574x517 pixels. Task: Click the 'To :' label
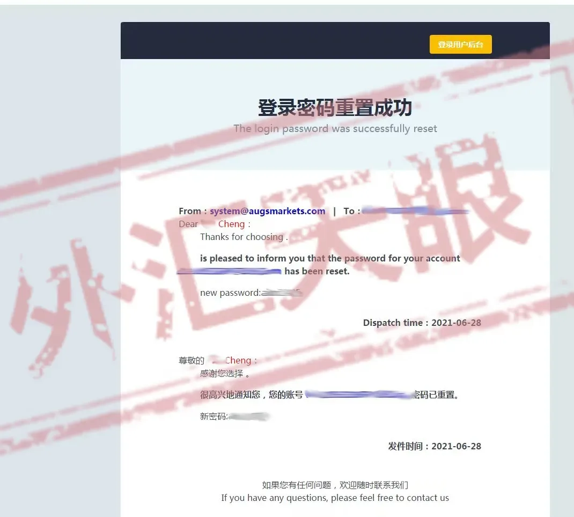point(351,211)
